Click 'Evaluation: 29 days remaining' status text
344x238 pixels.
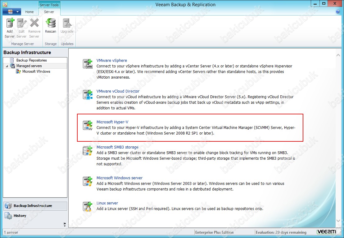(x=281, y=232)
